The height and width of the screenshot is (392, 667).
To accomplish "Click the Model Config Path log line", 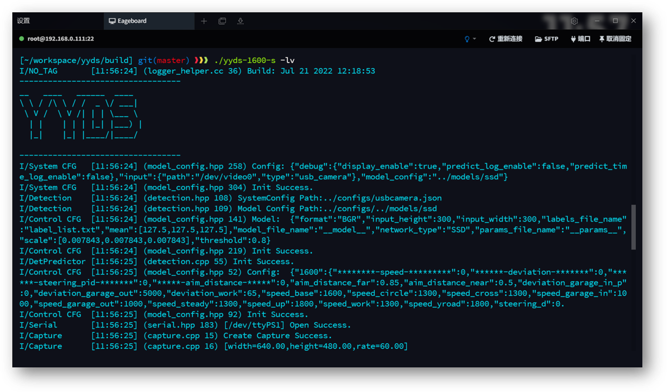I will pyautogui.click(x=228, y=209).
